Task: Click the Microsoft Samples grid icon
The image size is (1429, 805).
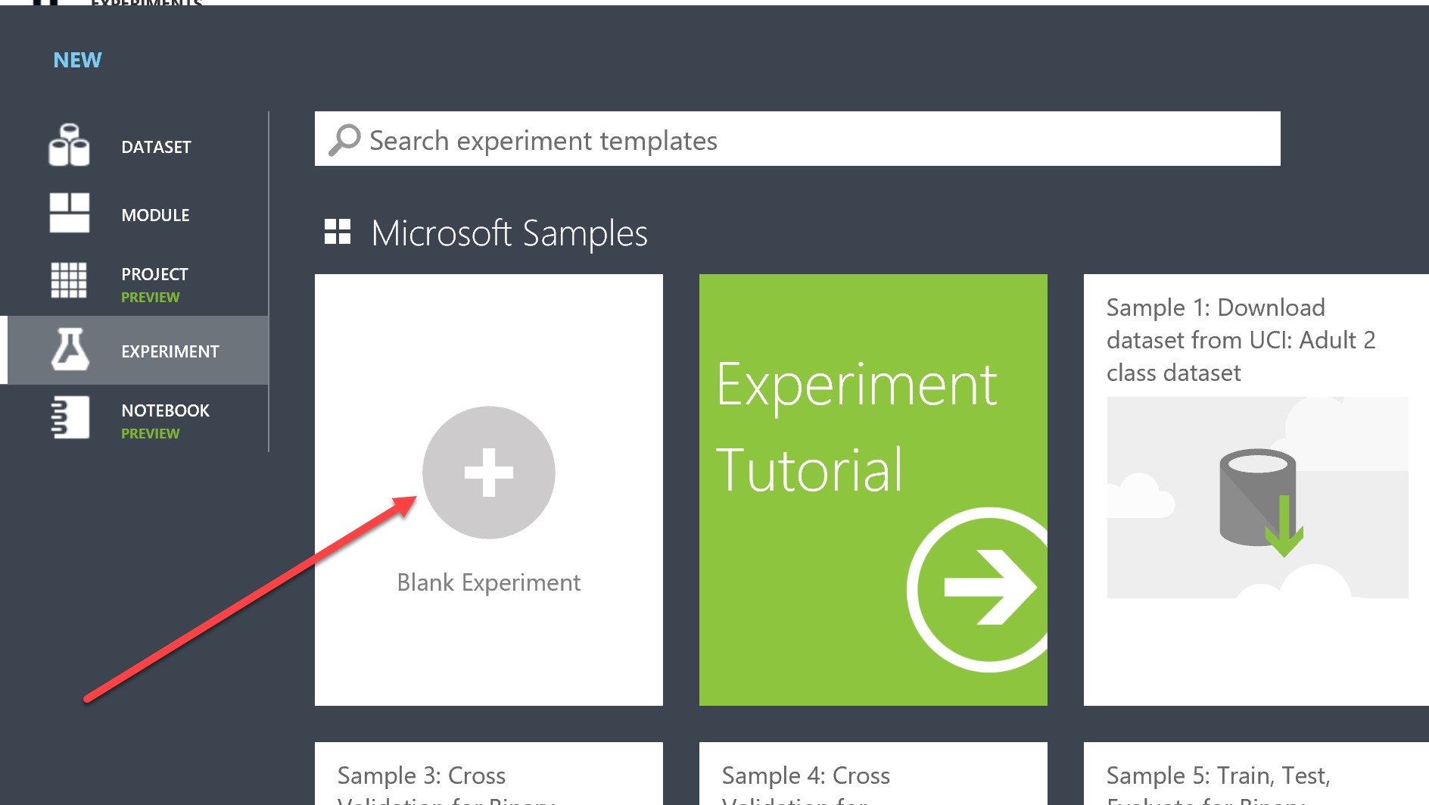Action: (338, 232)
